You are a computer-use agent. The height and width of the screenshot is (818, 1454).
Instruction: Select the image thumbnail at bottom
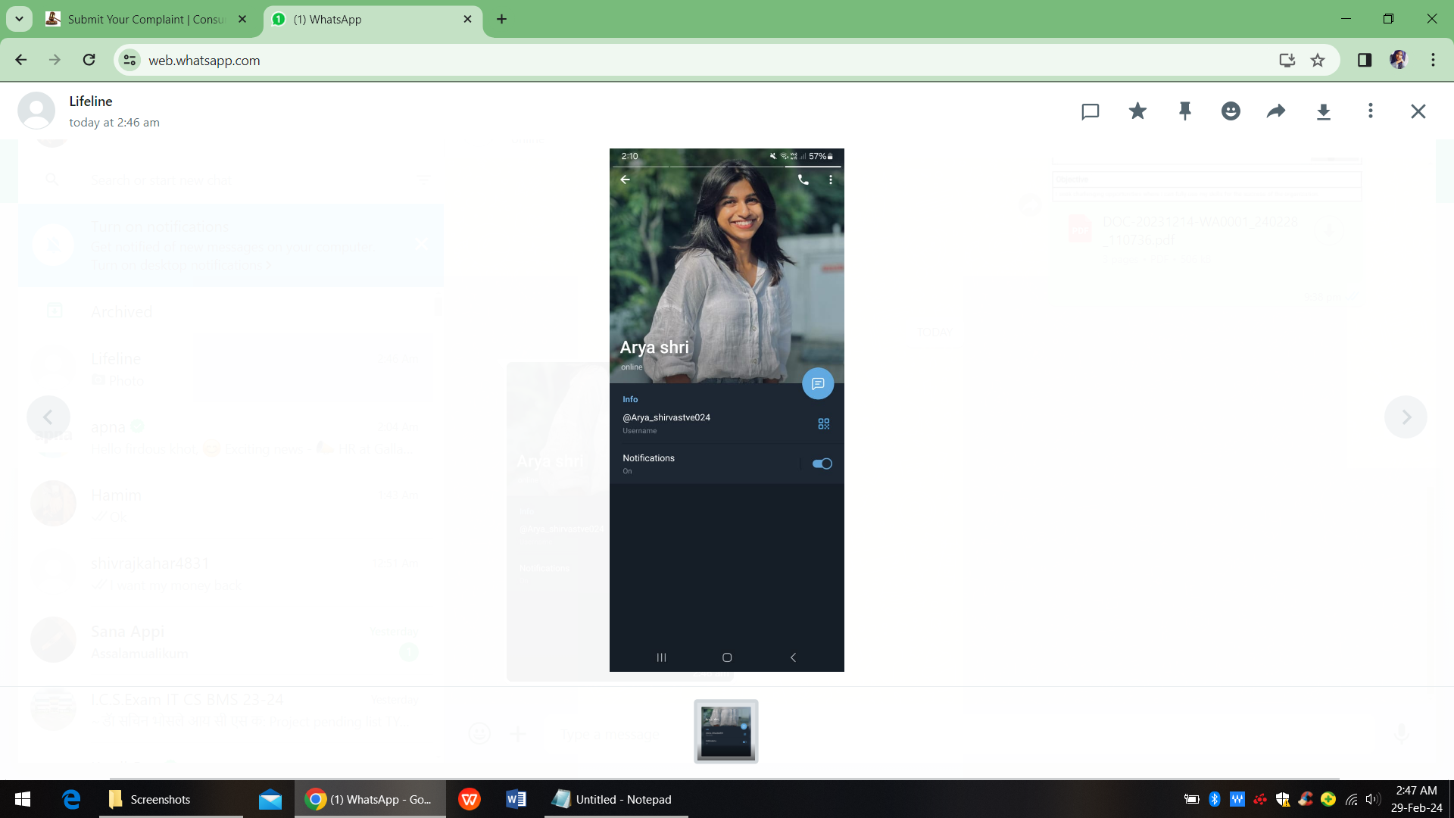725,731
